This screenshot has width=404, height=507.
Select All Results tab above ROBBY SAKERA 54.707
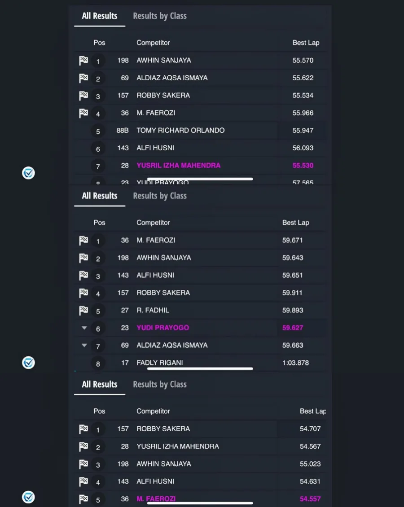click(100, 385)
